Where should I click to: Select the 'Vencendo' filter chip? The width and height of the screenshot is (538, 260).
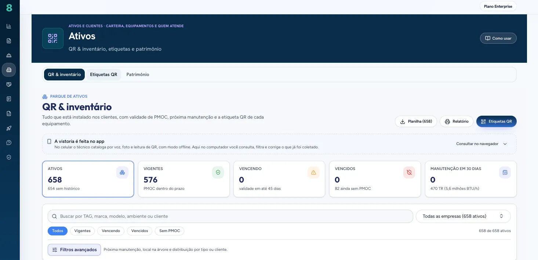tap(111, 231)
